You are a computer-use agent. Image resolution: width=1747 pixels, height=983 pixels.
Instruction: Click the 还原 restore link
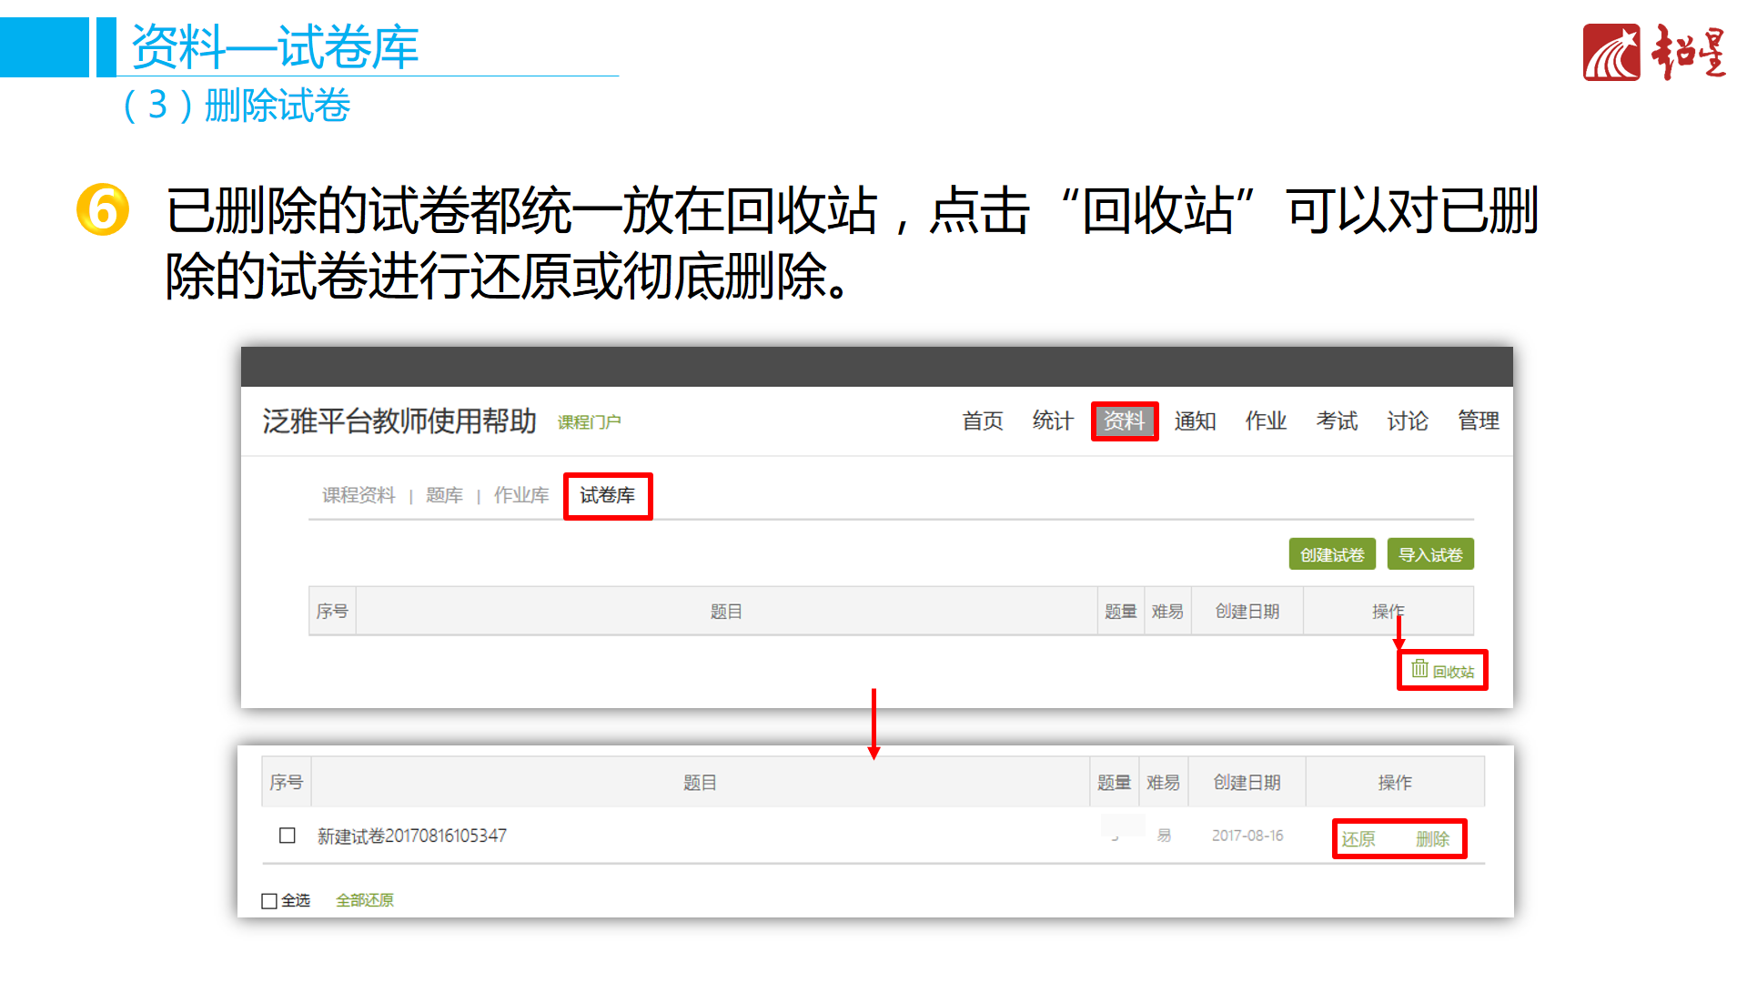pyautogui.click(x=1358, y=839)
